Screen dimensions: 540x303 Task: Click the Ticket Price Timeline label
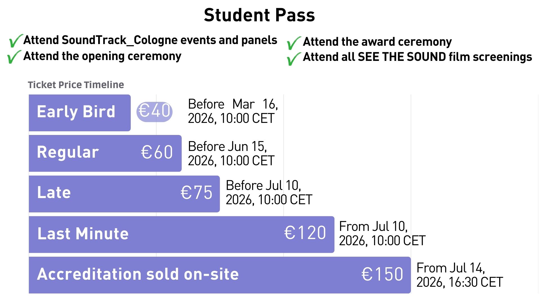pos(76,85)
